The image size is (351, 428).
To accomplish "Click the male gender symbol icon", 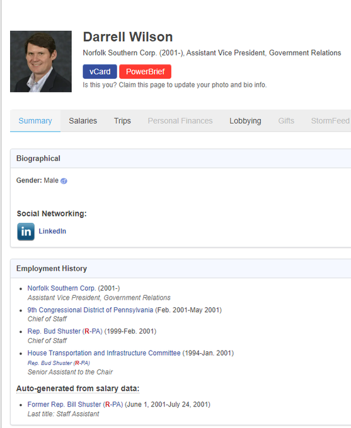I will tap(64, 181).
